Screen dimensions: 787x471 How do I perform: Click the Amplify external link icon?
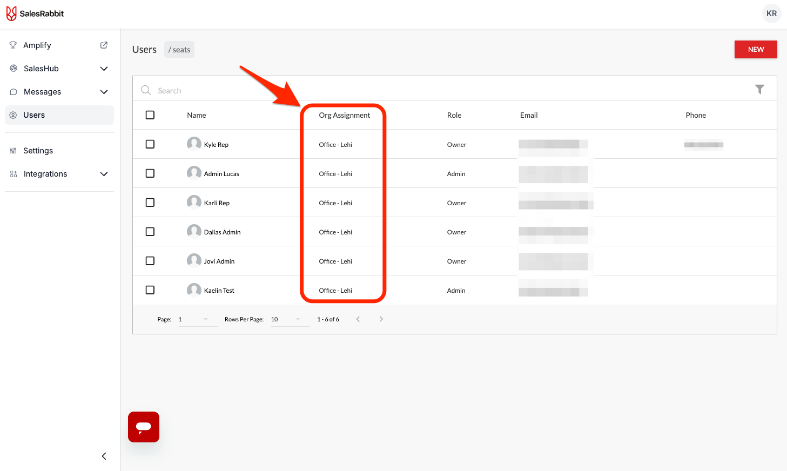pos(104,45)
